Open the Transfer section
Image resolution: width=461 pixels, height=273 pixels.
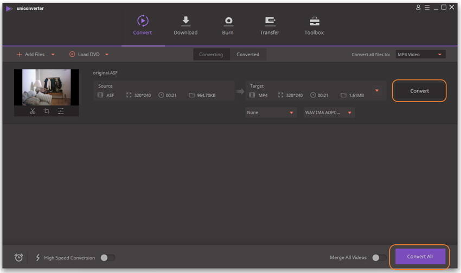coord(270,26)
